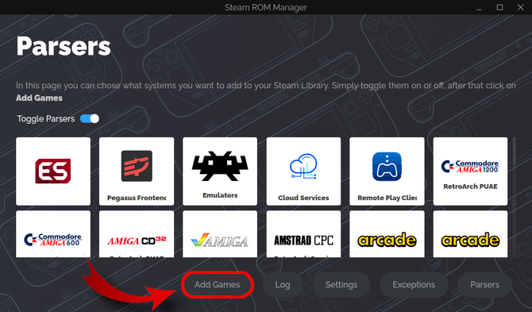The height and width of the screenshot is (312, 532).
Task: Open the Log page
Action: (x=283, y=284)
